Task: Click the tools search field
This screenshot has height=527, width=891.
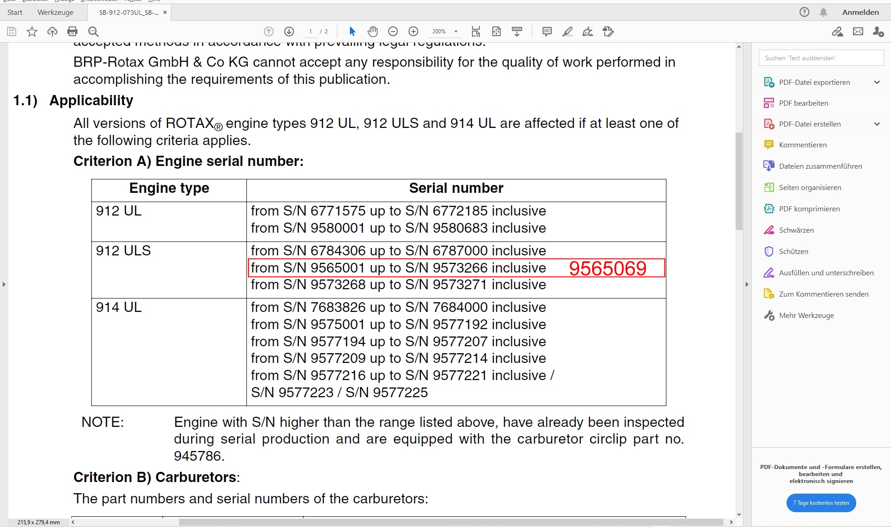Action: tap(820, 58)
